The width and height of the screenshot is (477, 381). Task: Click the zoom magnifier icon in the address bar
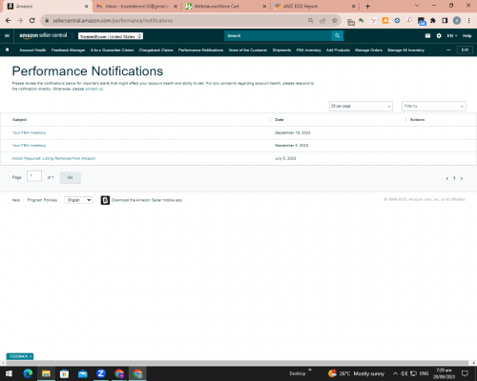click(x=310, y=21)
